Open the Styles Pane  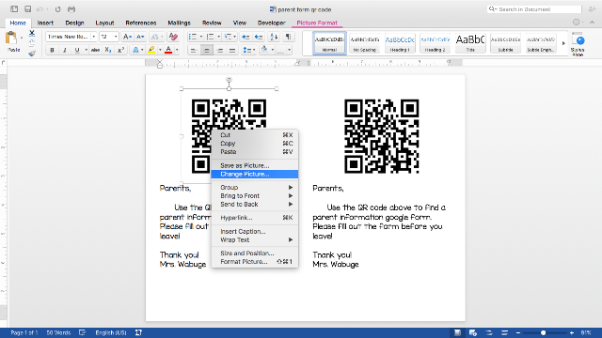pos(578,43)
